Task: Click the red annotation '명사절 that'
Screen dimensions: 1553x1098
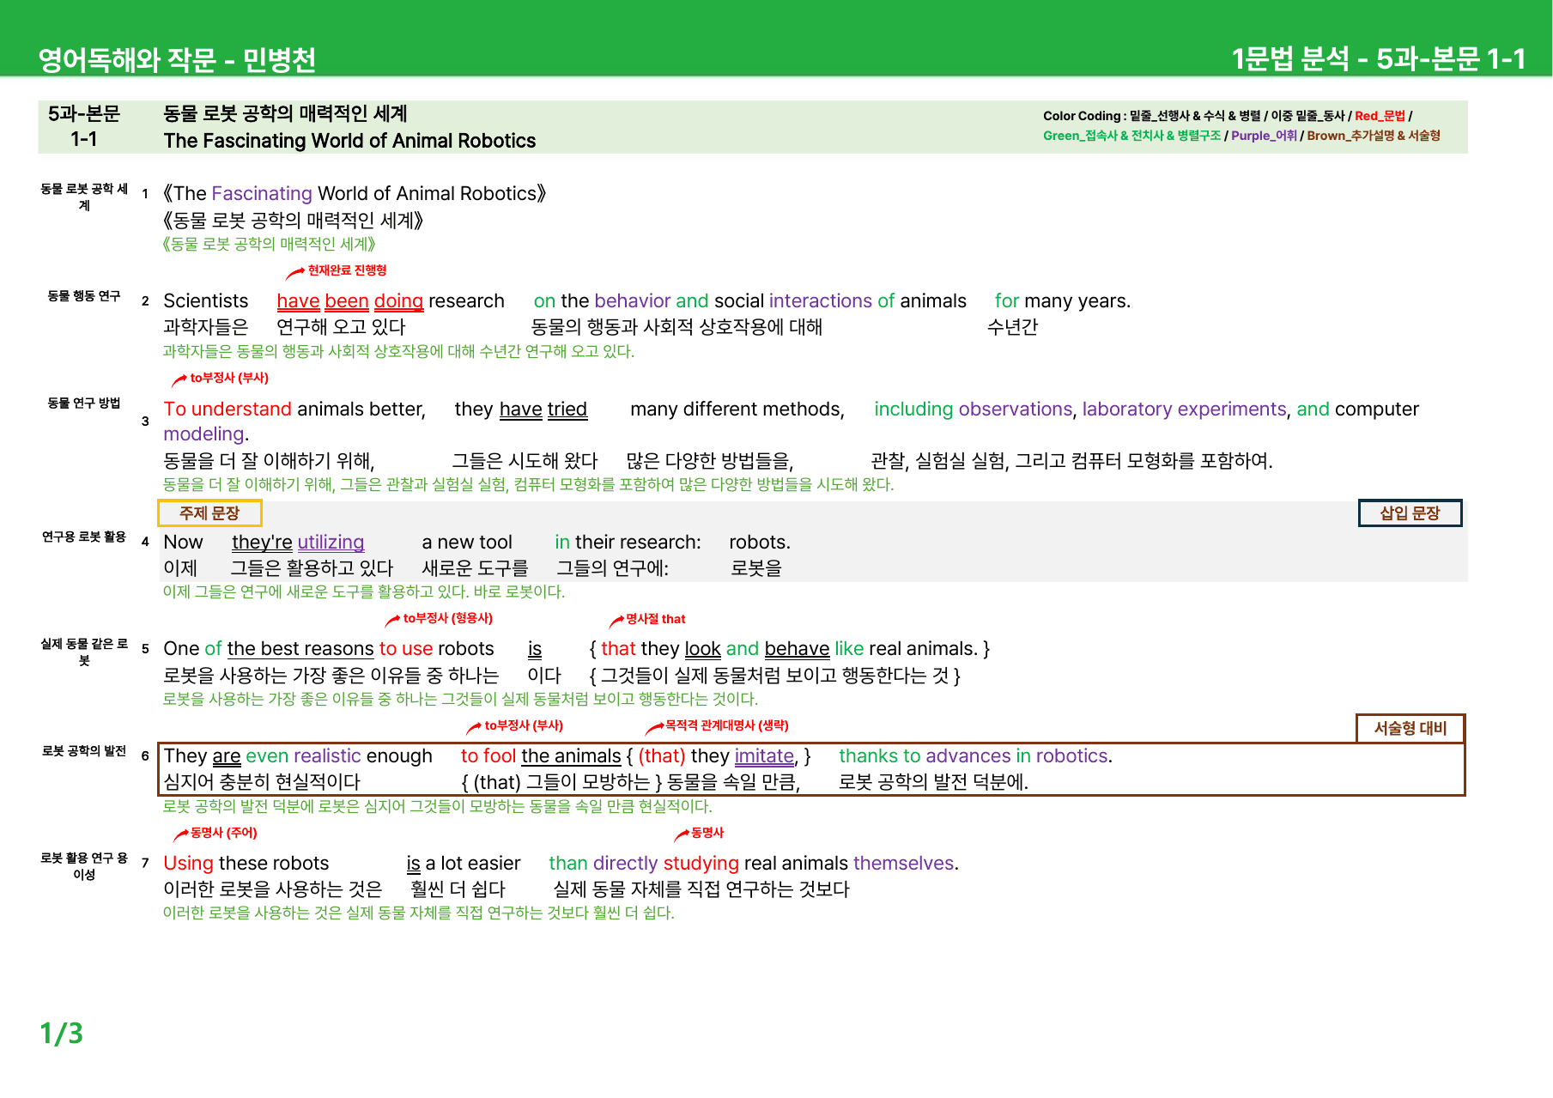Action: tap(656, 619)
